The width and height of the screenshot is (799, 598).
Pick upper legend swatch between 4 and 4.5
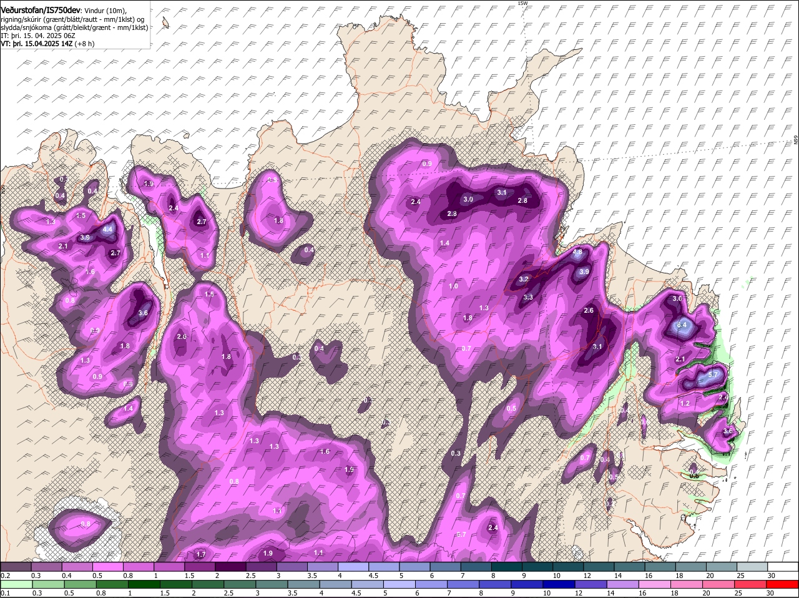click(x=353, y=566)
